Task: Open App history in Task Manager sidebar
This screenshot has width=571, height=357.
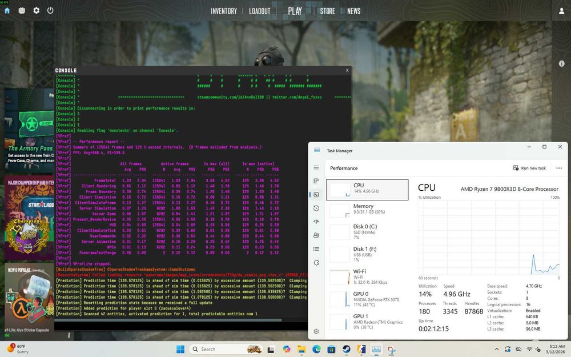Action: 316,208
